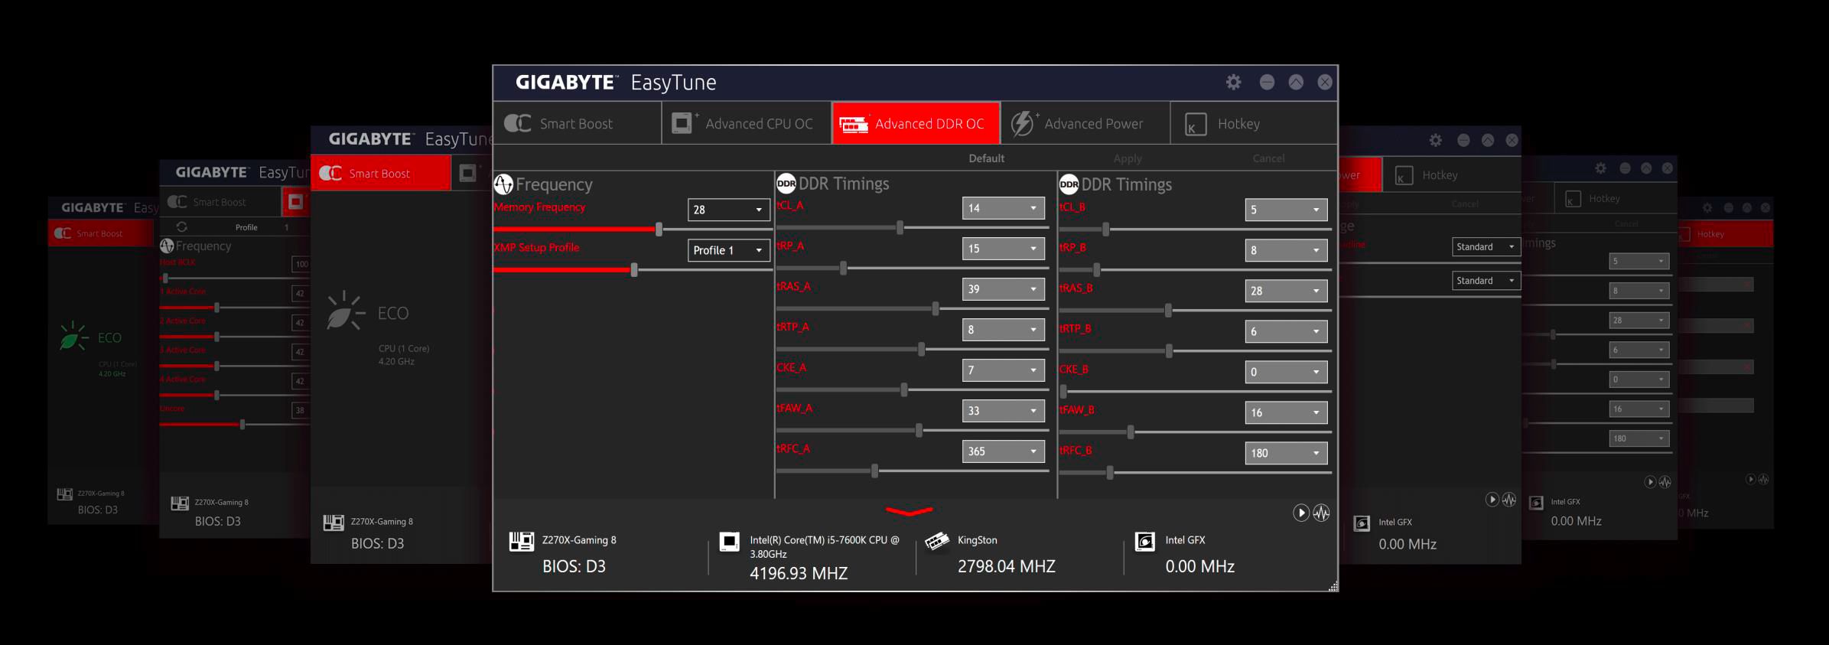Click the DDR icon beside channel A timings
The height and width of the screenshot is (645, 1829).
786,184
